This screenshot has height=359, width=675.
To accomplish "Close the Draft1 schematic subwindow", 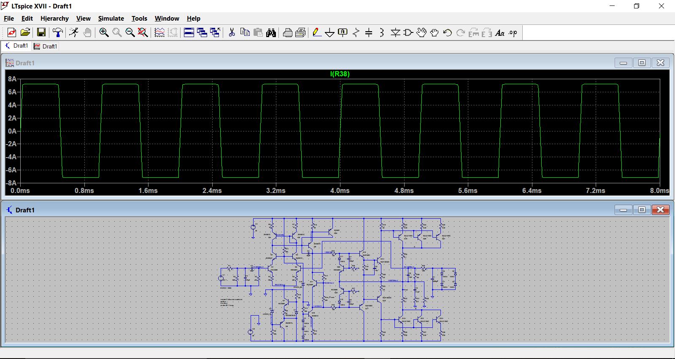I will (661, 209).
